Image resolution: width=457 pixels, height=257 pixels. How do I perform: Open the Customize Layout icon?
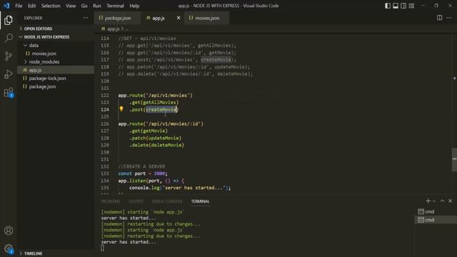click(x=411, y=6)
